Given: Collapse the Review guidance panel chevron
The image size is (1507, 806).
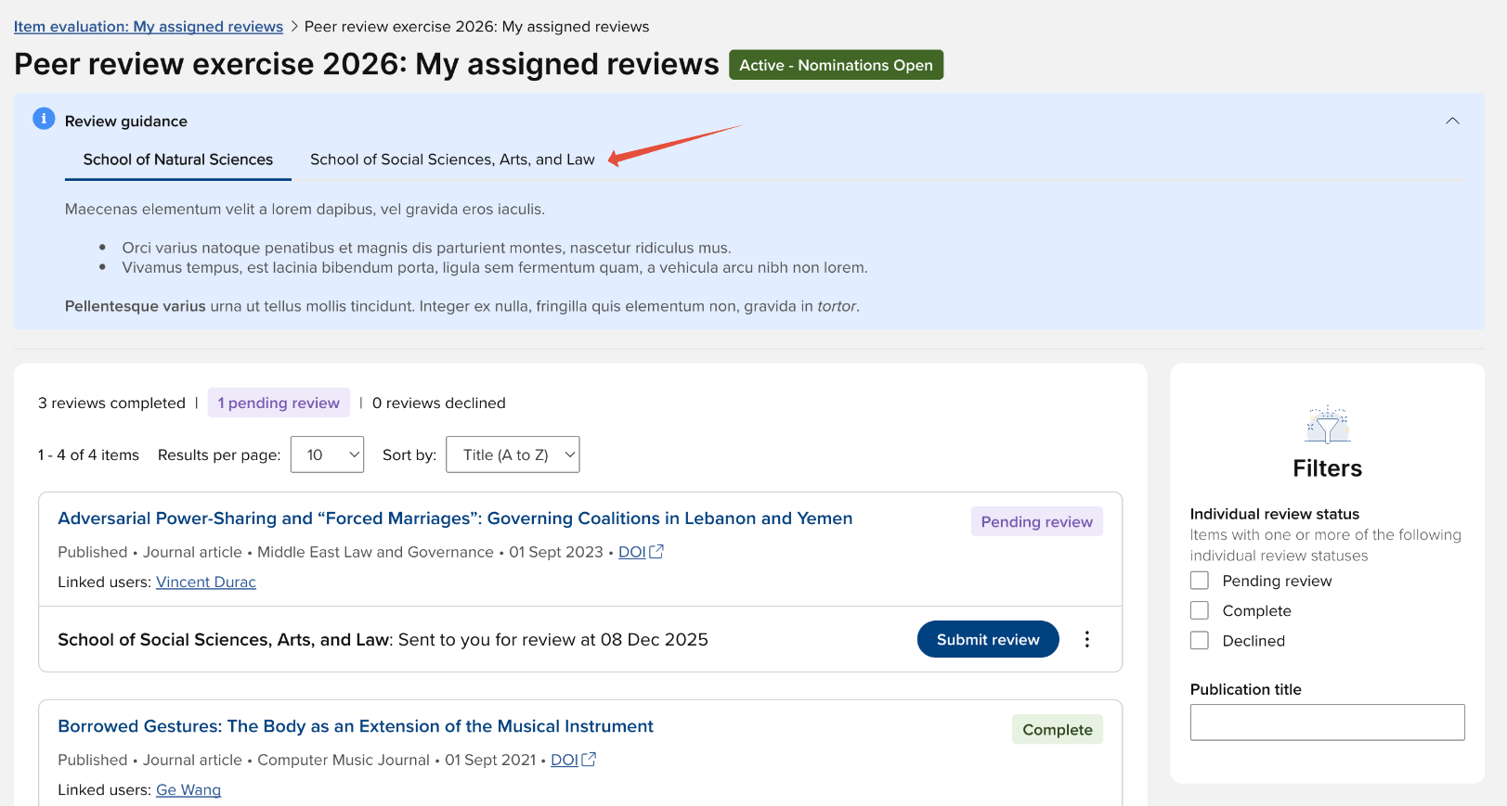Looking at the screenshot, I should click(1452, 122).
